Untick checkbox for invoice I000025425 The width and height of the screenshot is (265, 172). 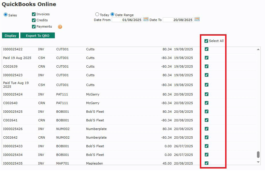click(x=206, y=112)
